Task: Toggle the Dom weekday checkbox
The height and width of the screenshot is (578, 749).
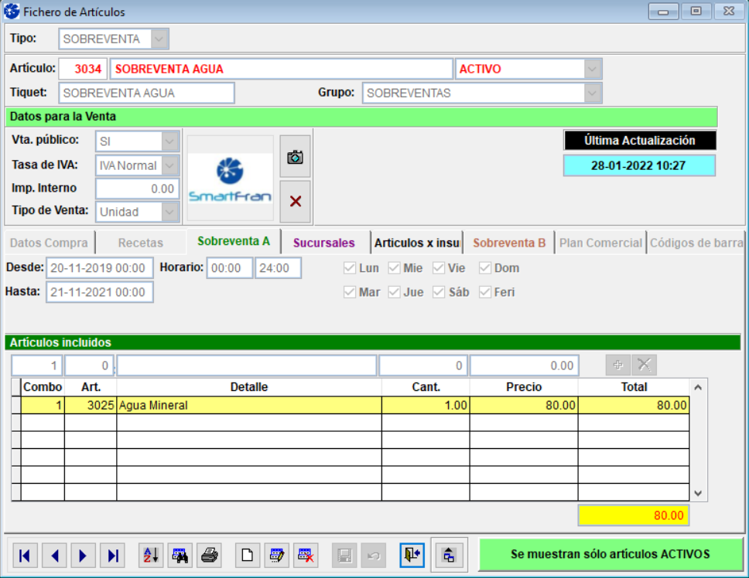Action: [485, 268]
